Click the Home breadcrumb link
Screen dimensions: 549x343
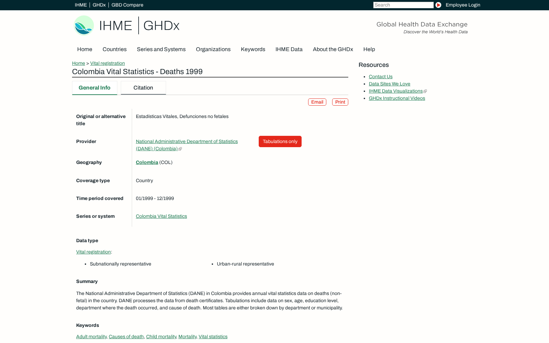(x=79, y=63)
